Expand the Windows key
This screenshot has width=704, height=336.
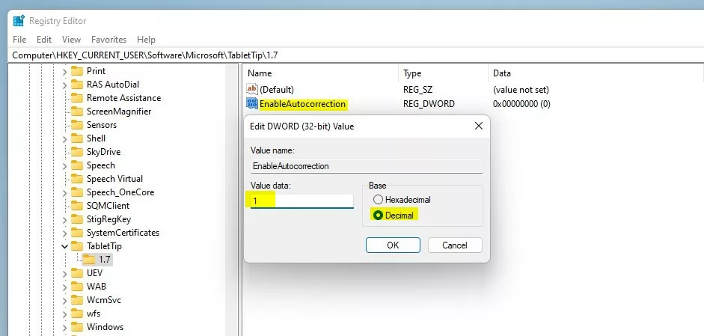(64, 328)
